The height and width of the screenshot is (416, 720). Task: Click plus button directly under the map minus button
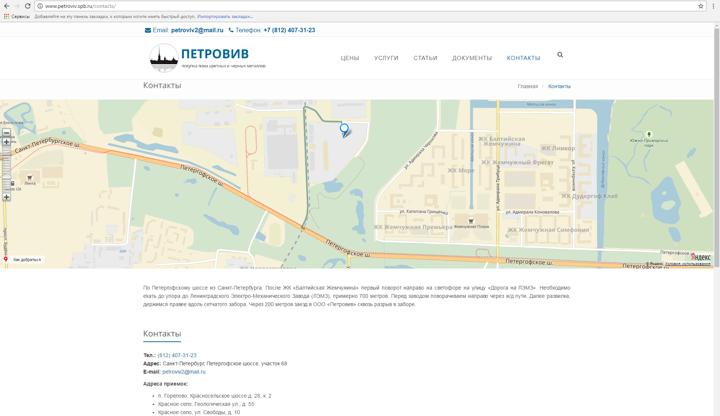(6, 142)
